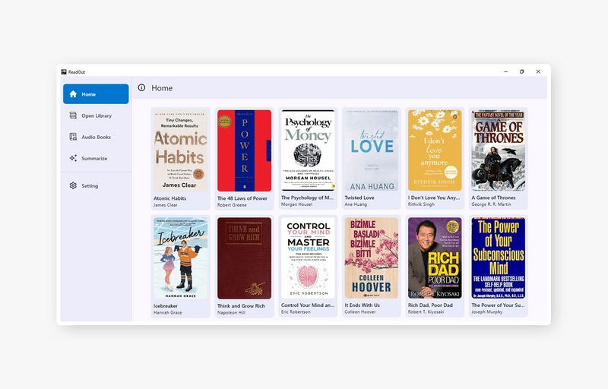Click the ReadOut app icon in title bar
Viewport: 608px width, 389px height.
[x=64, y=71]
